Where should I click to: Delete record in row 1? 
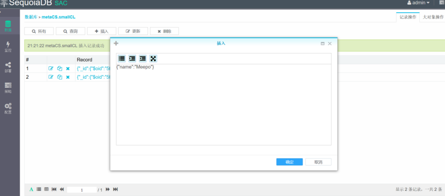(68, 68)
